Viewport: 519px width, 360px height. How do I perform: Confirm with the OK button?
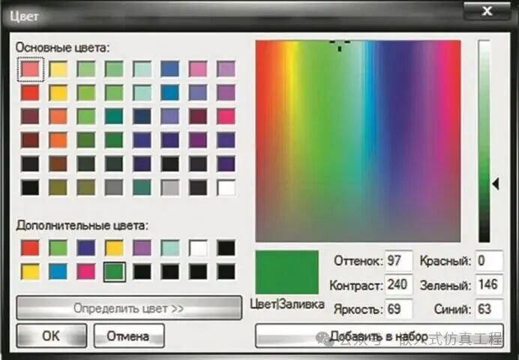click(51, 336)
